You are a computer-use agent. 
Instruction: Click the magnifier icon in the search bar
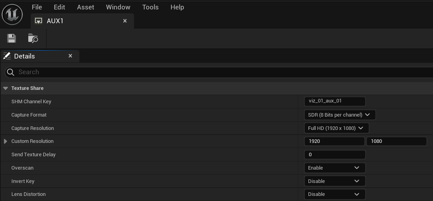point(11,72)
